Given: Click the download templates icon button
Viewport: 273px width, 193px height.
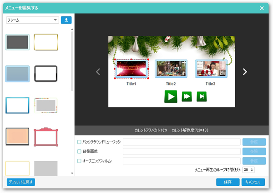Looking at the screenshot, I should click(67, 20).
